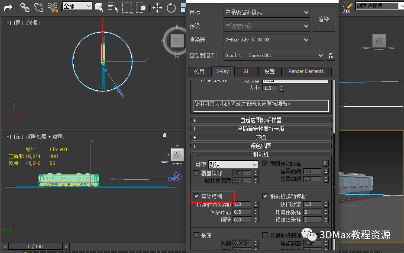Toggle the 鱼眼自动拟合 checkbox

click(x=265, y=163)
